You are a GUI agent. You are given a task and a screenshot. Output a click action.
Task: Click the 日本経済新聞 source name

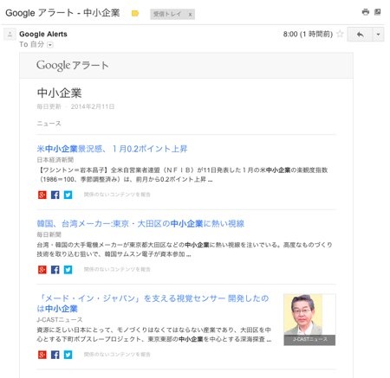pyautogui.click(x=55, y=159)
